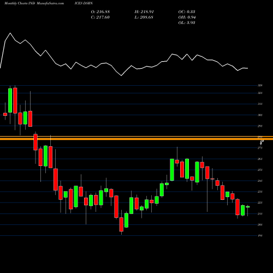Click the final small green candle at chart's right end
273x273 pixels.
(x=248, y=207)
